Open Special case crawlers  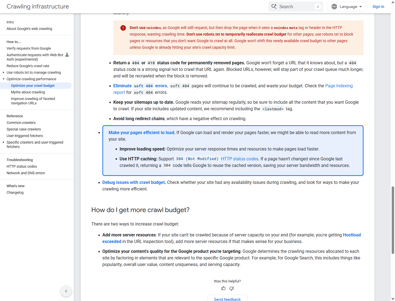pos(24,129)
